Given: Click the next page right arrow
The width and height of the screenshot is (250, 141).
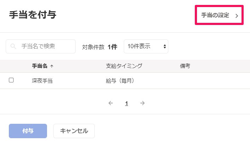Looking at the screenshot, I should click(143, 103).
